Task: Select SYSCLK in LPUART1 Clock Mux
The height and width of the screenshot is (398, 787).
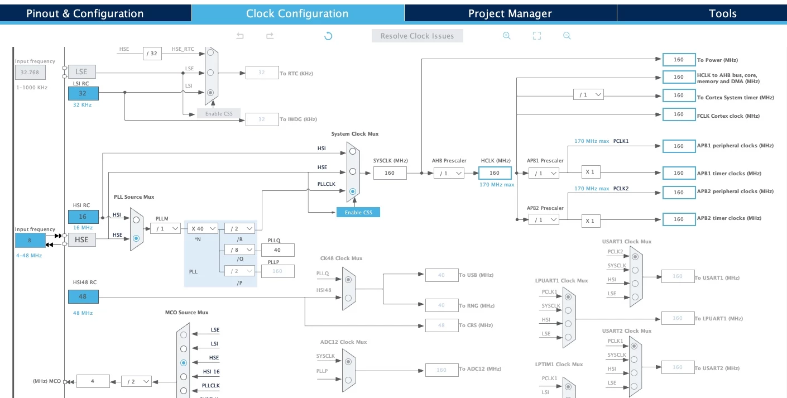Action: point(568,310)
